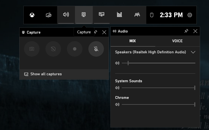Open the widget menu icon
The width and height of the screenshot is (209, 130).
[x=48, y=15]
